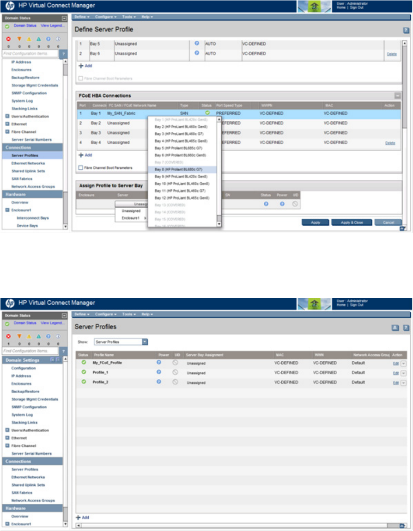Open the Show Server Profiles dropdown
Viewport: 413px width, 531px height.
pyautogui.click(x=145, y=342)
